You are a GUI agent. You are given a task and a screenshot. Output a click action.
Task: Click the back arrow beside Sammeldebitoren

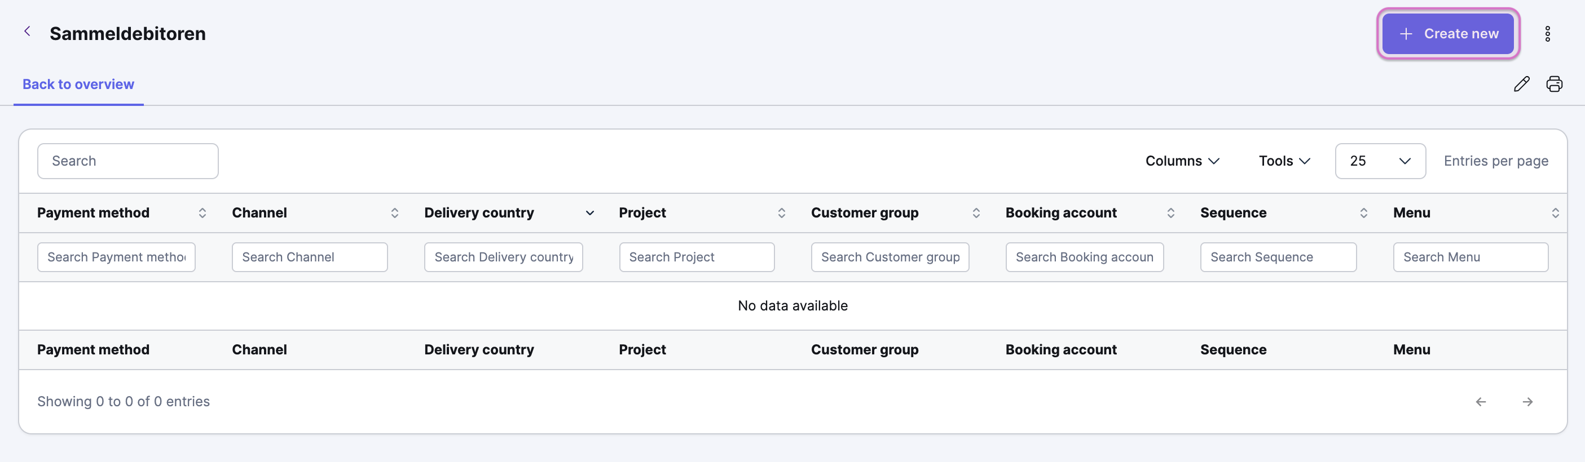(x=27, y=32)
